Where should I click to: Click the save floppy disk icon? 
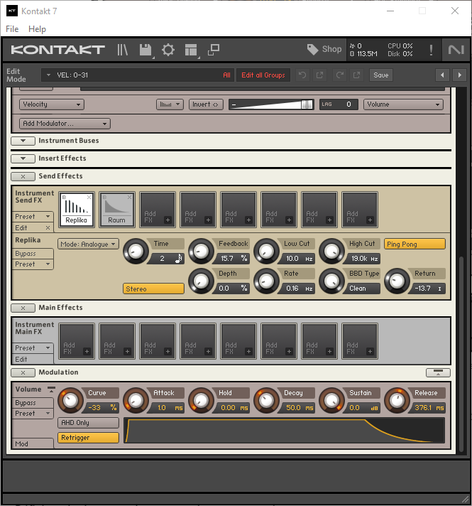pyautogui.click(x=146, y=50)
